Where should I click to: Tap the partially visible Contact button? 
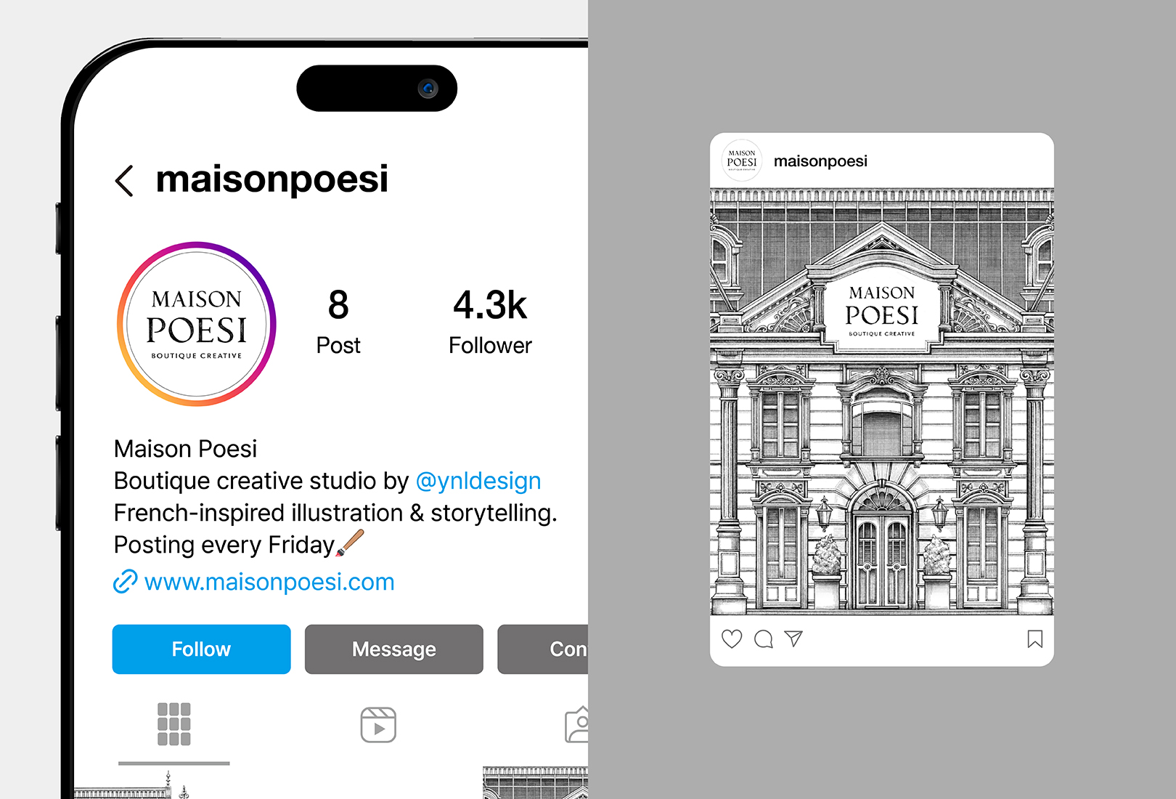[543, 649]
